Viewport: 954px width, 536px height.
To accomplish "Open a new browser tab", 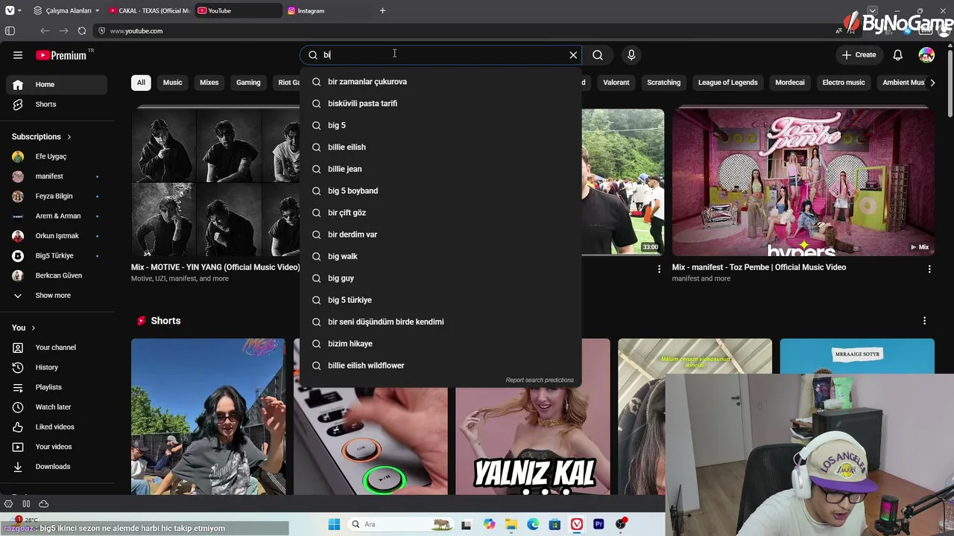I will point(382,10).
